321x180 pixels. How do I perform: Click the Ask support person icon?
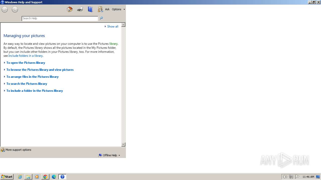tap(100, 9)
